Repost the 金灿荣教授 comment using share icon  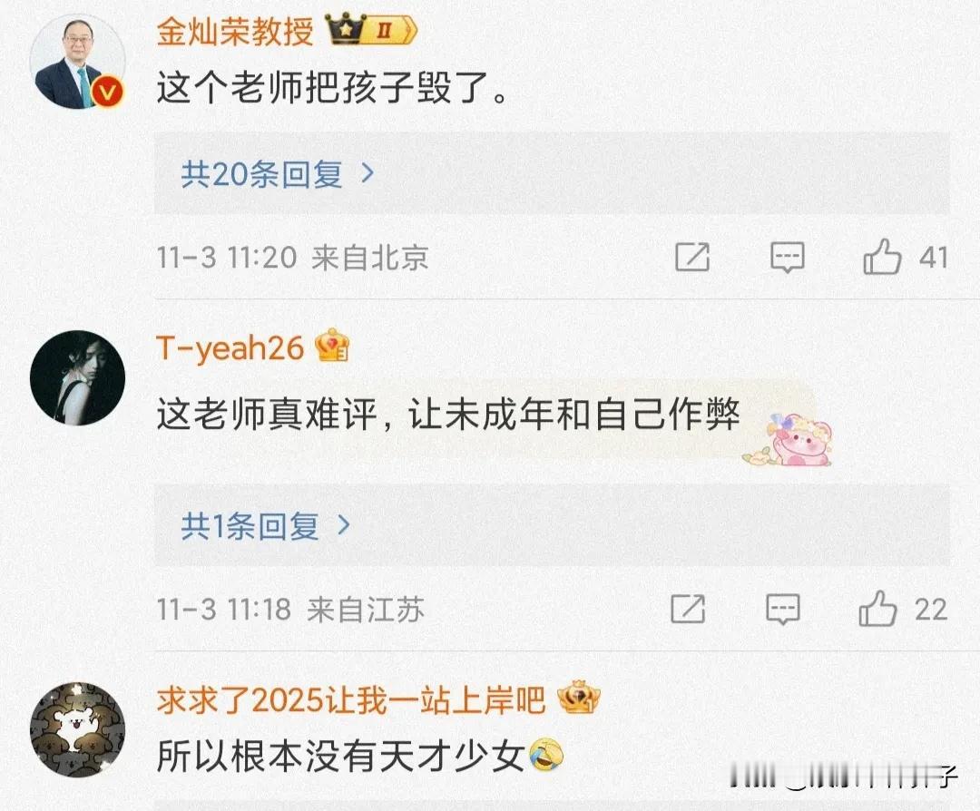pyautogui.click(x=692, y=257)
